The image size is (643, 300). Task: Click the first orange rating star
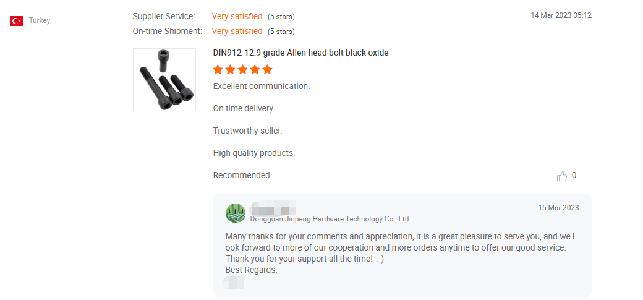218,70
